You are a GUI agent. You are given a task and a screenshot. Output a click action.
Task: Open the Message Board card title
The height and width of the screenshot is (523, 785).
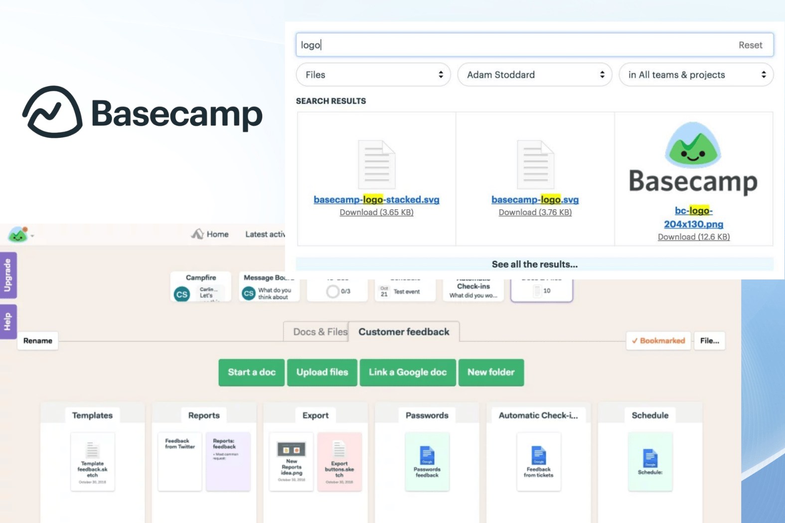click(x=269, y=277)
